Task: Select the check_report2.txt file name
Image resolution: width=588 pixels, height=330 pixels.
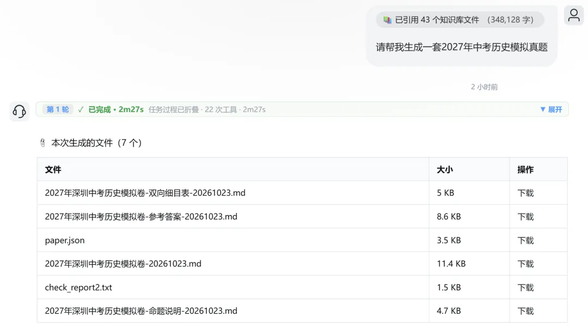Action: coord(78,288)
